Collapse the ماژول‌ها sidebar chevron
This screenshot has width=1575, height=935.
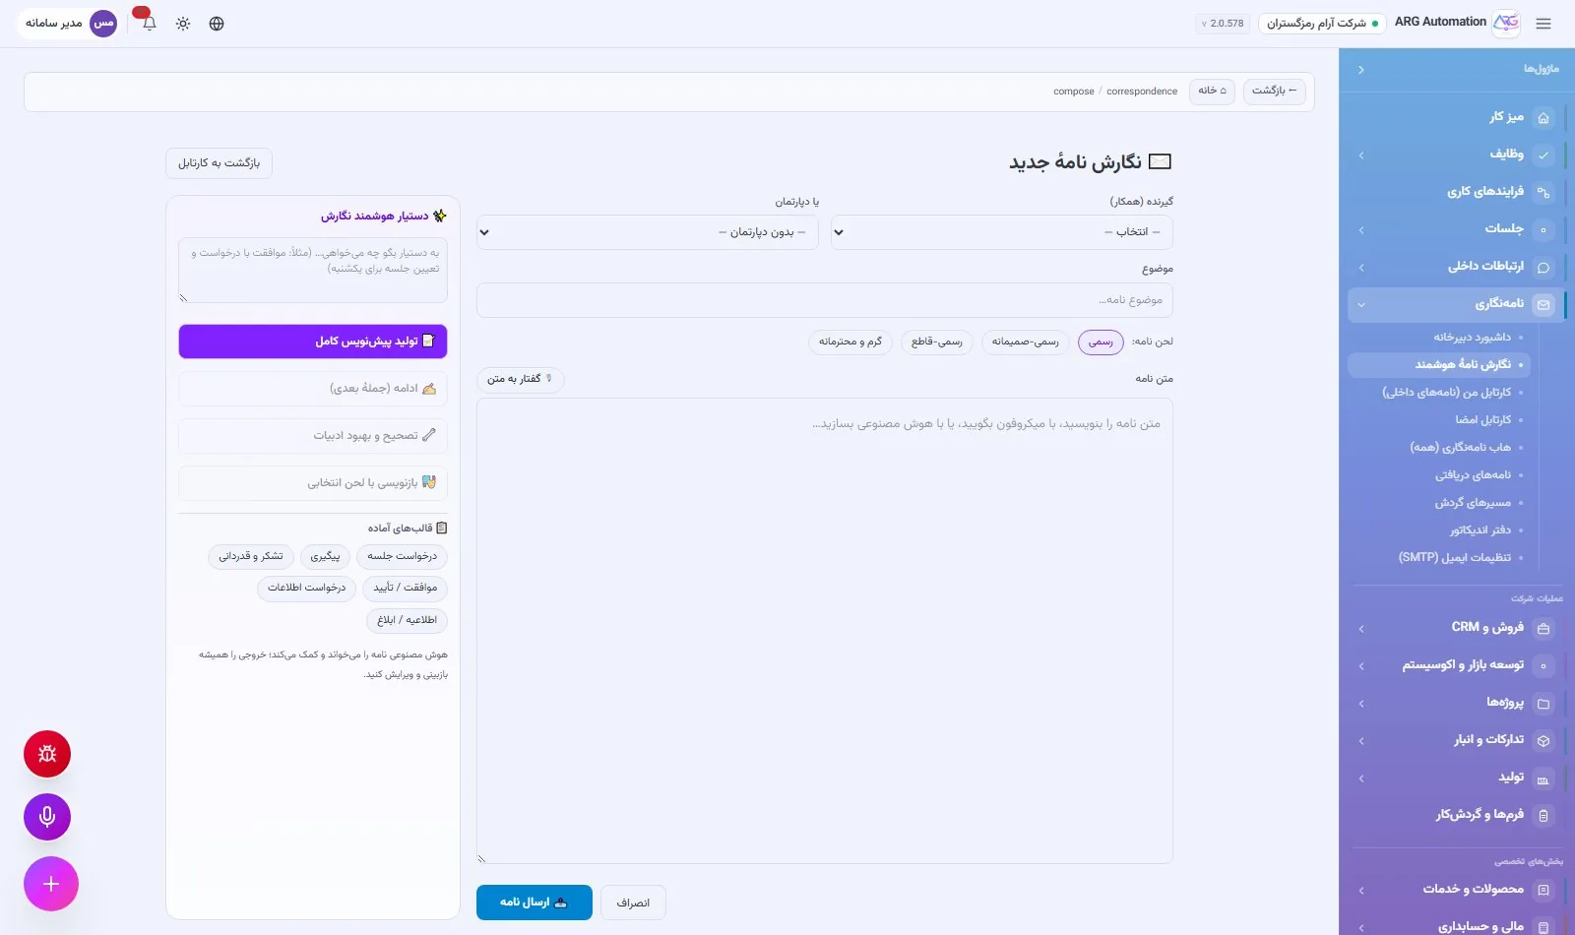[x=1361, y=70]
